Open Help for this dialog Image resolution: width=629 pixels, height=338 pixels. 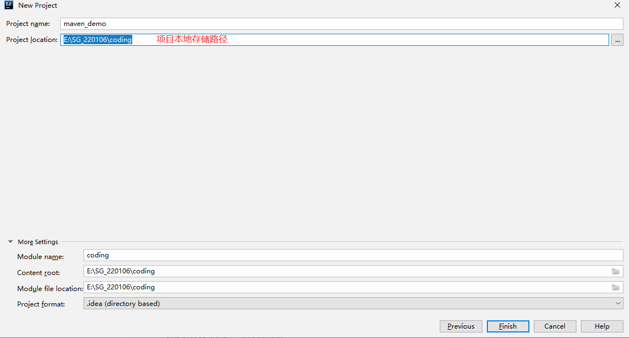tap(602, 326)
